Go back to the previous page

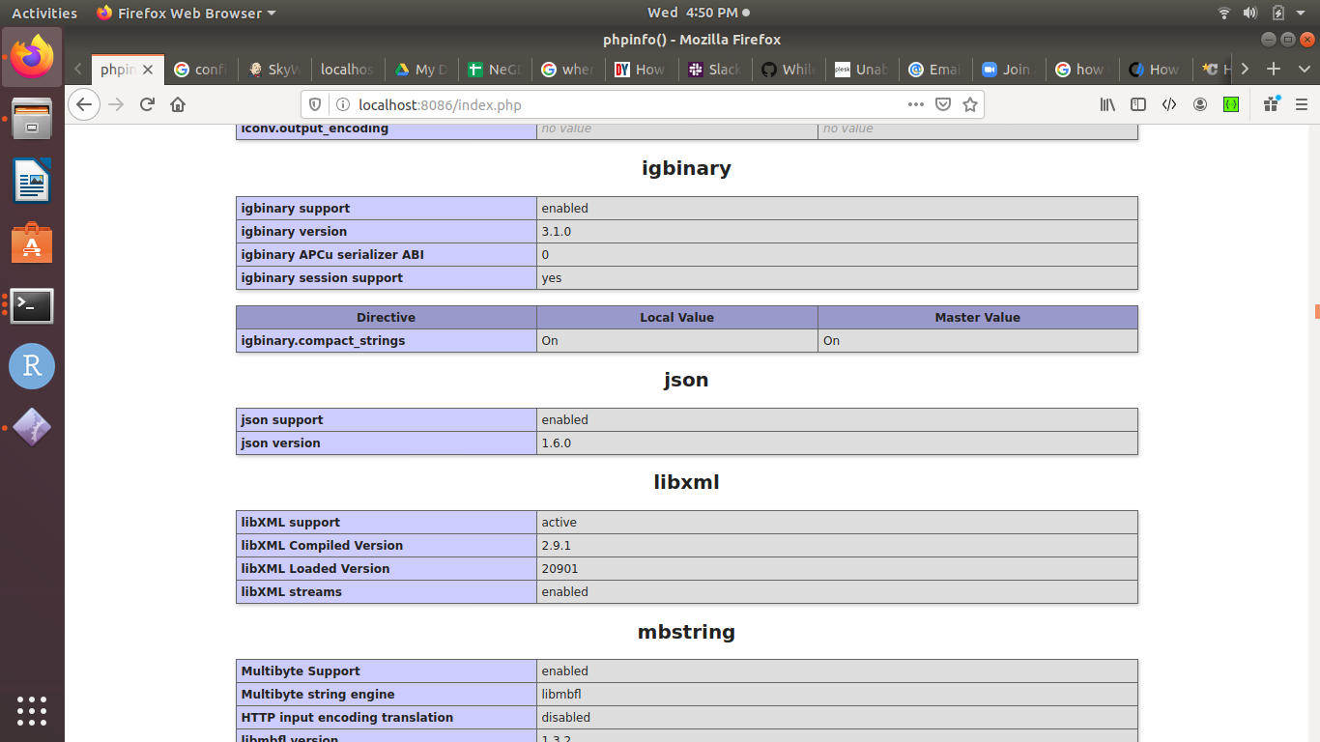[x=84, y=104]
